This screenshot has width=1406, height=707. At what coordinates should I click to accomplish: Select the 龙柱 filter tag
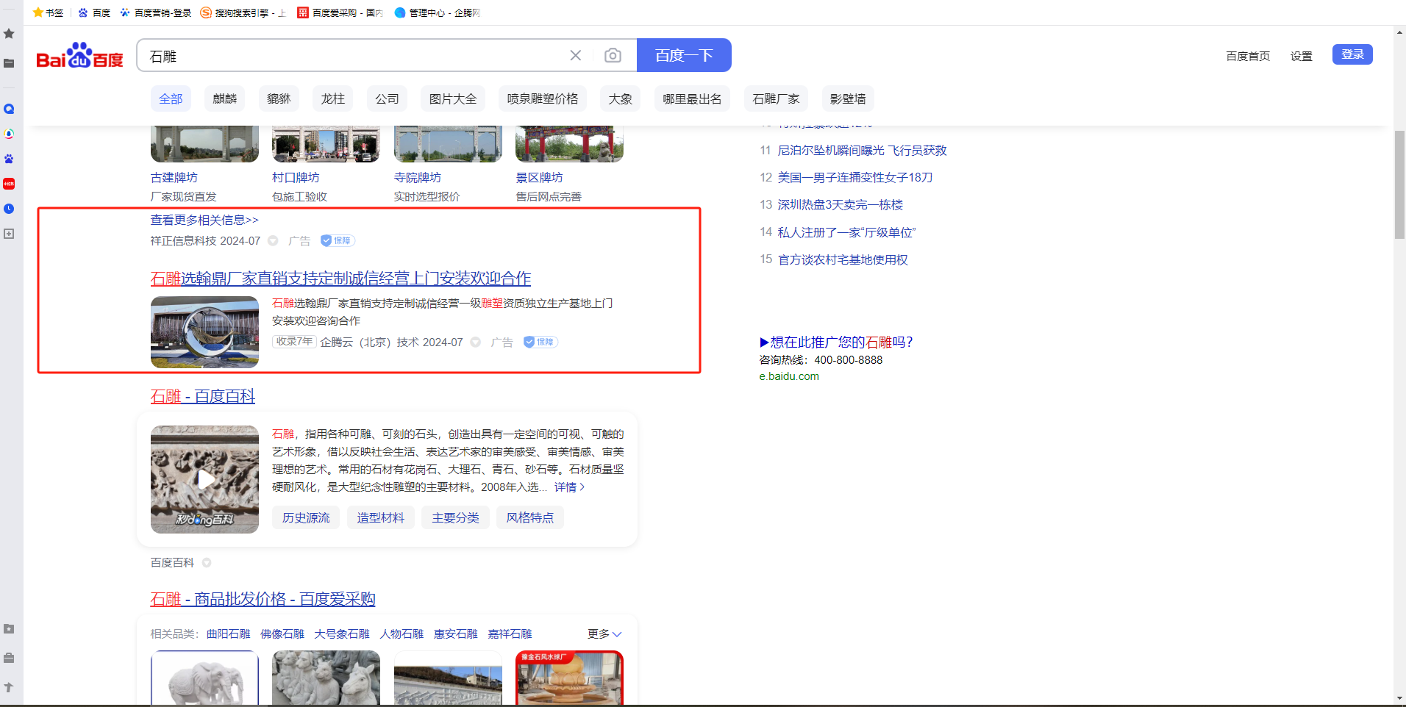point(333,98)
